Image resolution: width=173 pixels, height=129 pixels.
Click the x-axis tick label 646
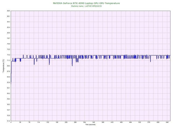(x=167, y=122)
